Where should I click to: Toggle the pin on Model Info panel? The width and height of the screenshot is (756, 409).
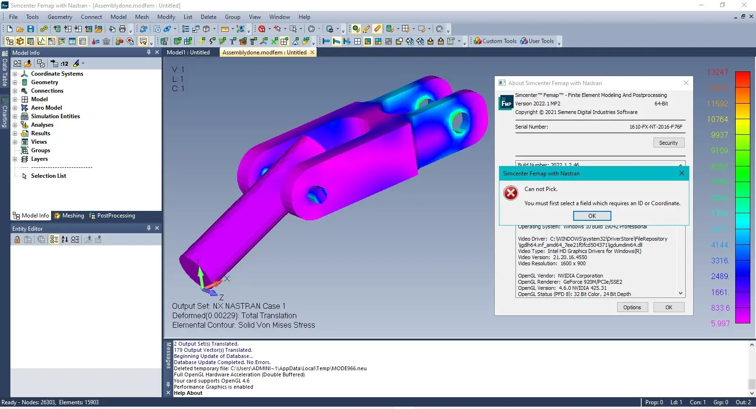(149, 52)
